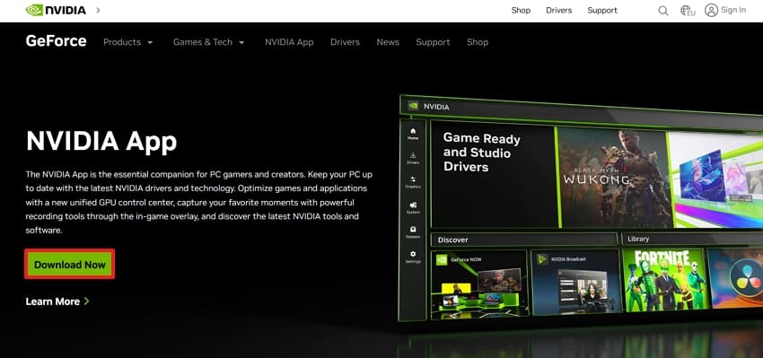Click the user account avatar icon

711,10
